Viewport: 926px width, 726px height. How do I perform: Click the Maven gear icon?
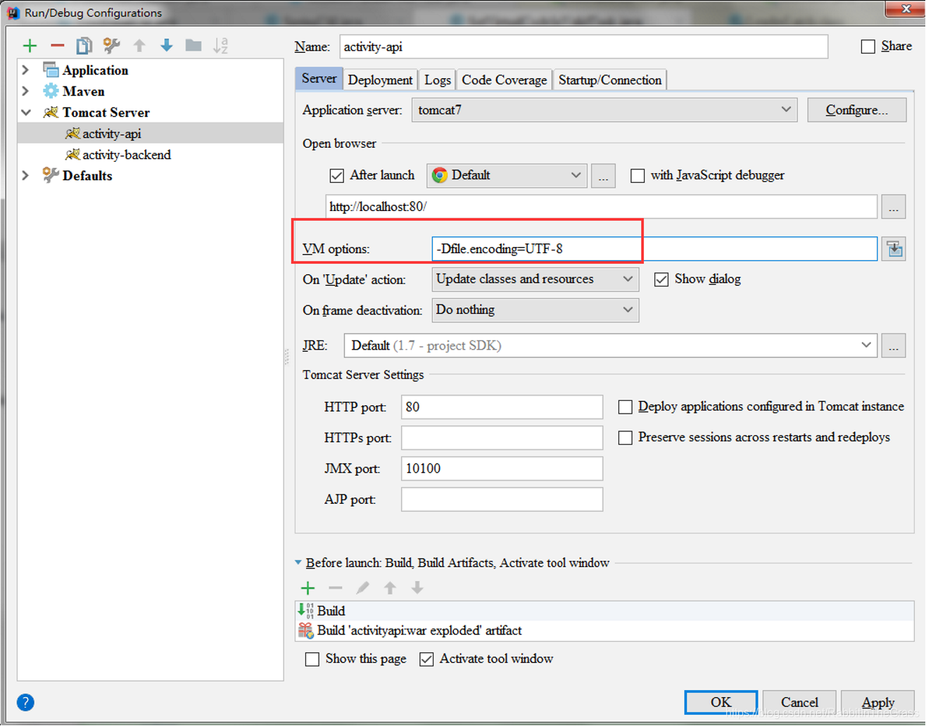(51, 91)
